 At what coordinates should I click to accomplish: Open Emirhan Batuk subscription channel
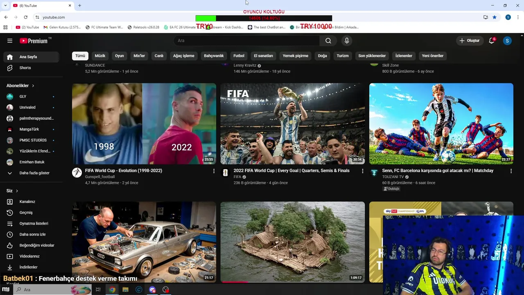(x=31, y=162)
